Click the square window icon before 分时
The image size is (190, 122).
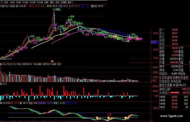click(x=2, y=2)
